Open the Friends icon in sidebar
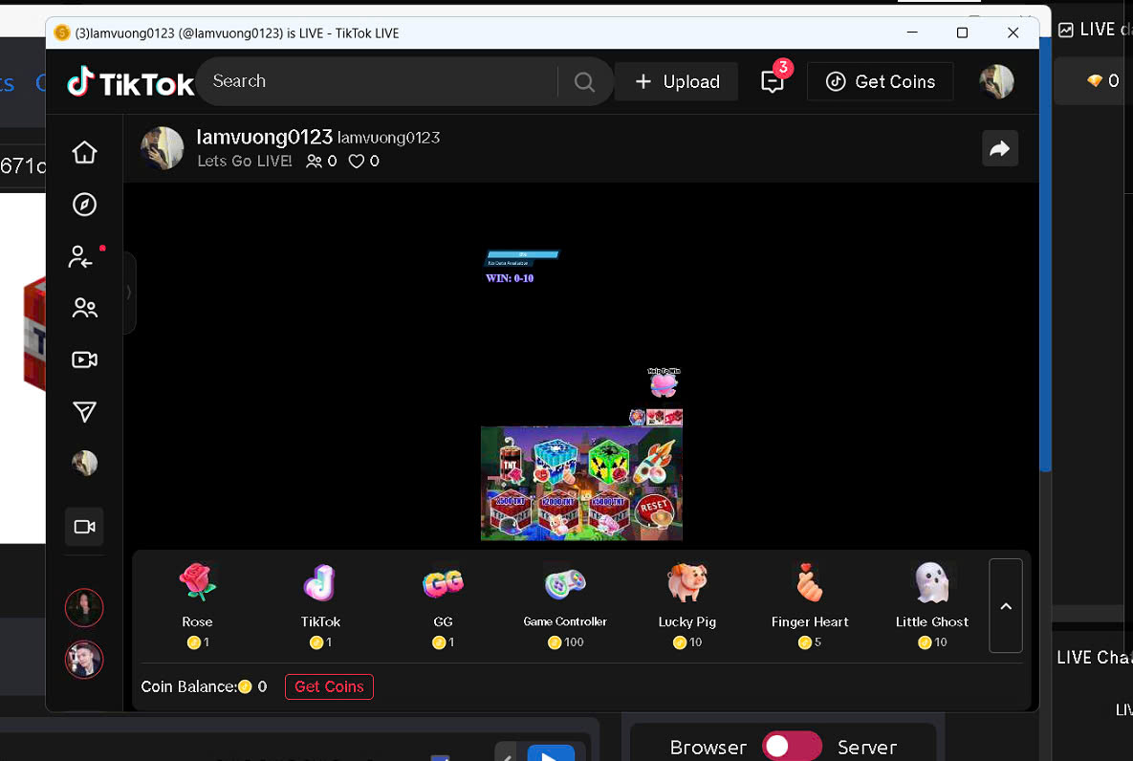This screenshot has height=761, width=1133. [84, 308]
